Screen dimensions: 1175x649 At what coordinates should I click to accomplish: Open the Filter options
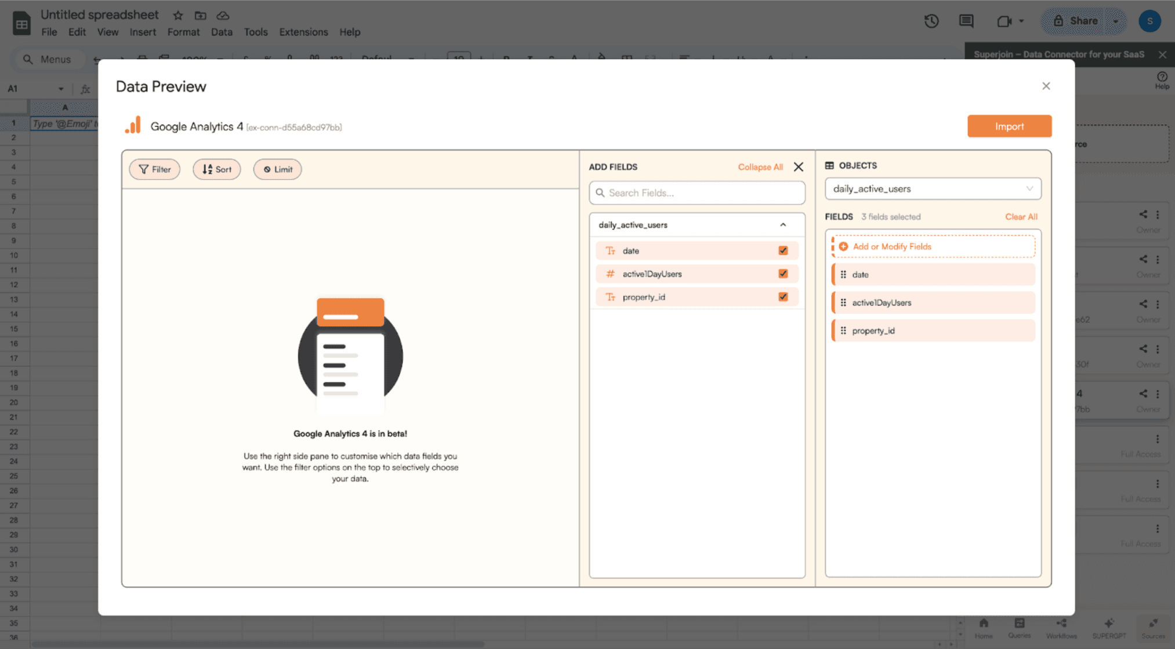pos(155,169)
